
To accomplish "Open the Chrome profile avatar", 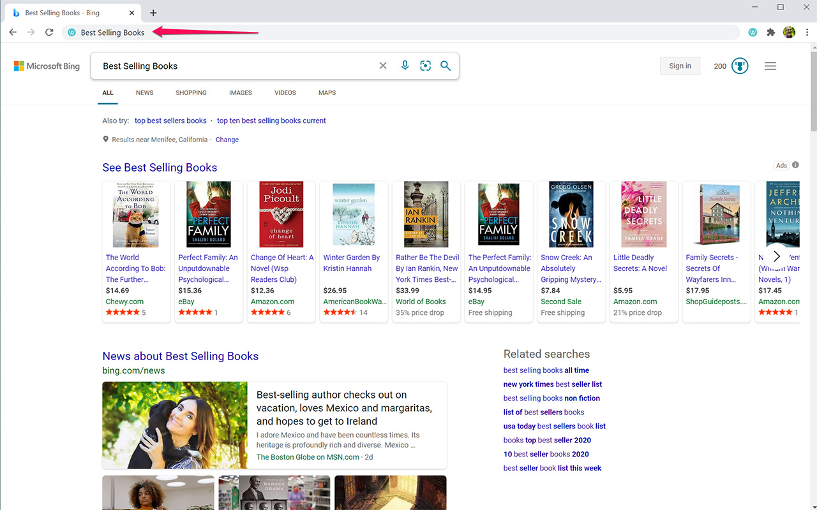I will pyautogui.click(x=789, y=33).
